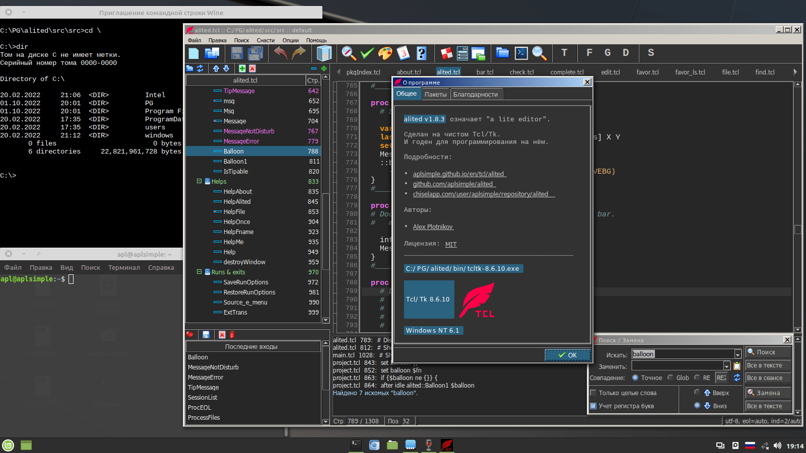Click the large T toolbar button
Screen dimensions: 806x453
pyautogui.click(x=564, y=53)
